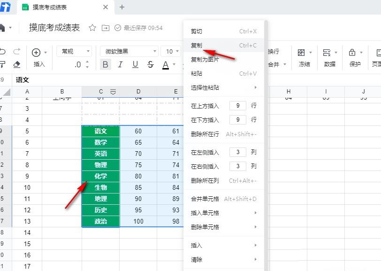Click the 最近保存 09:54 save status
The image size is (381, 271).
141,28
